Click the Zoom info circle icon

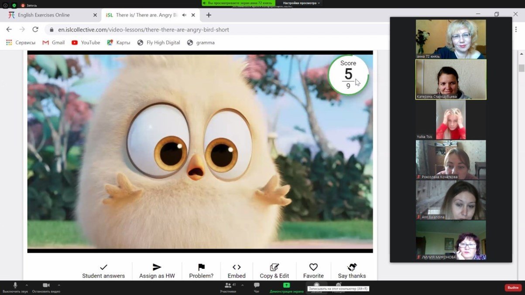[5, 5]
